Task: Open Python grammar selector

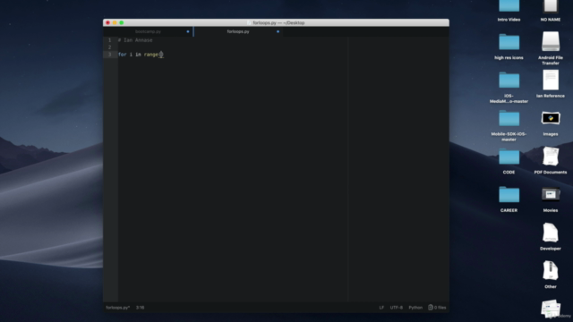Action: coord(415,308)
